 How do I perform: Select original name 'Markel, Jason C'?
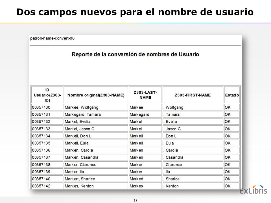(96, 129)
